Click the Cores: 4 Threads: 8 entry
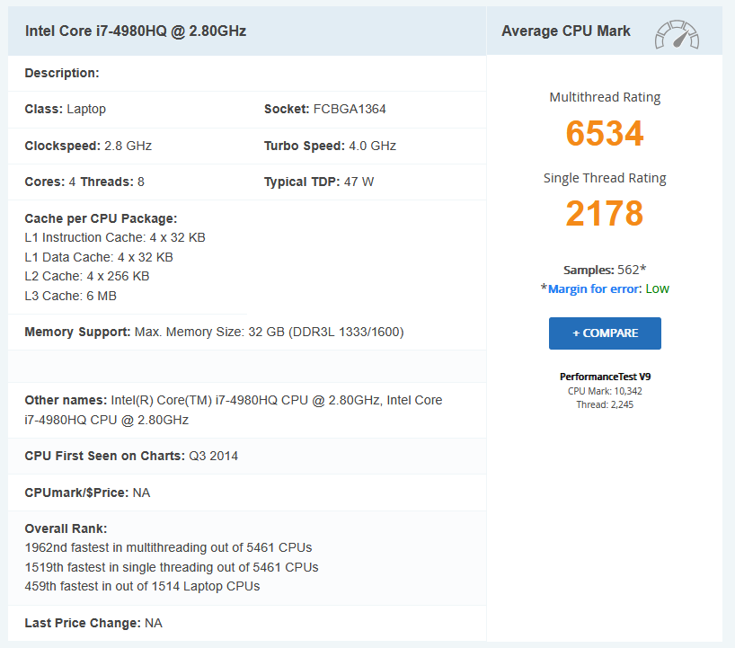 tap(84, 182)
